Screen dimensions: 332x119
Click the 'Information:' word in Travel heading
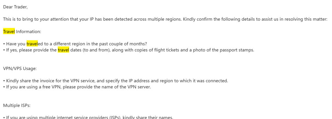click(29, 31)
